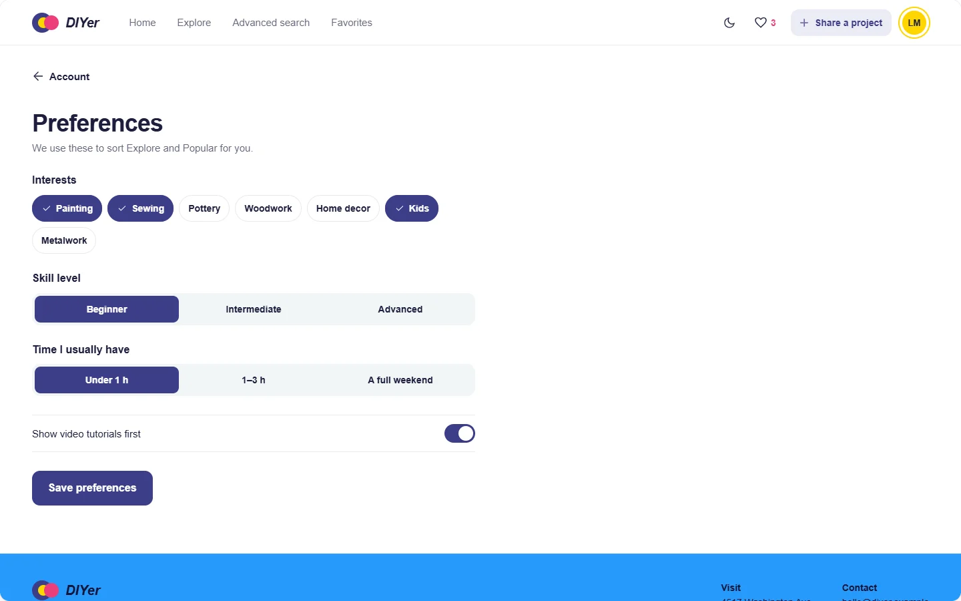Open Favorites in the navigation
961x601 pixels.
click(352, 23)
